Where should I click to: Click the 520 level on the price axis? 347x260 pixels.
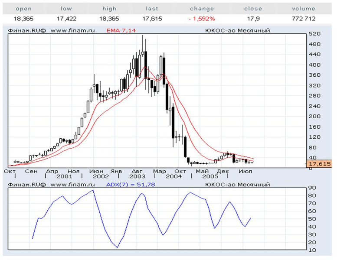(x=314, y=34)
